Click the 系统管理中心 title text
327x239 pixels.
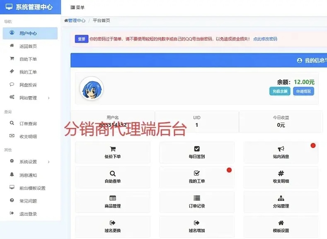coord(34,7)
